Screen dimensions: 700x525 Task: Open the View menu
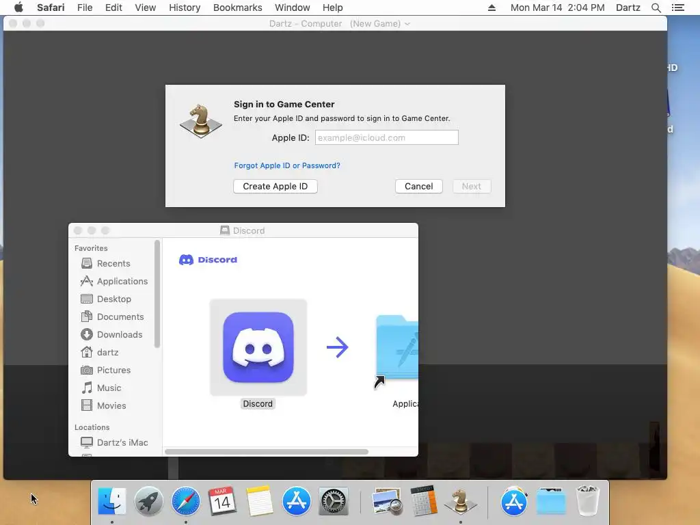tap(146, 8)
